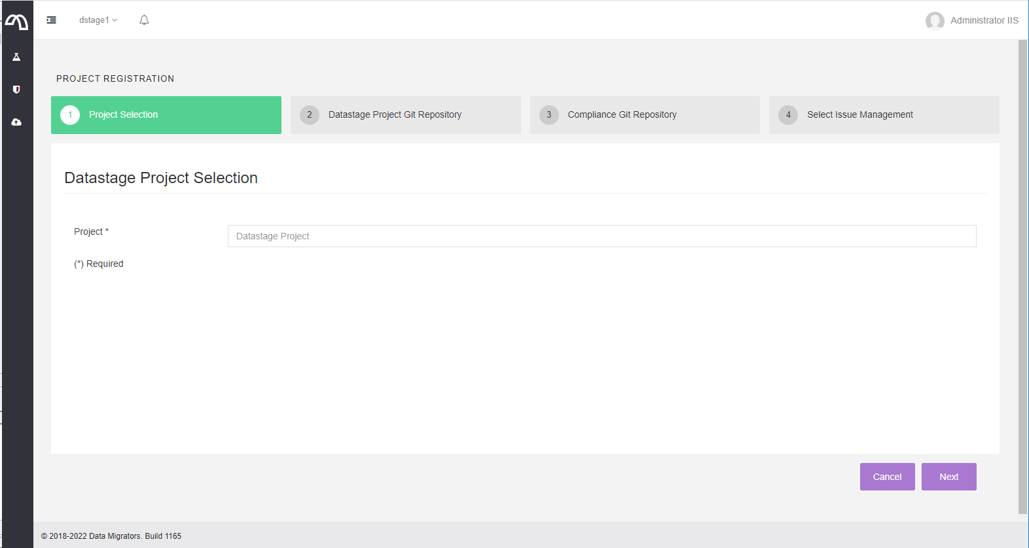The image size is (1029, 548).
Task: Click the cloud upload sidebar icon
Action: point(16,122)
